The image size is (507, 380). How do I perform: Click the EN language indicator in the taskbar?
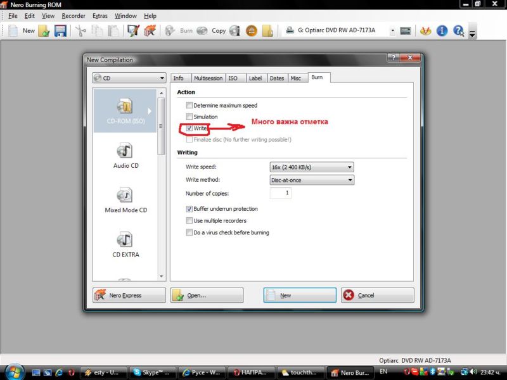coord(383,372)
